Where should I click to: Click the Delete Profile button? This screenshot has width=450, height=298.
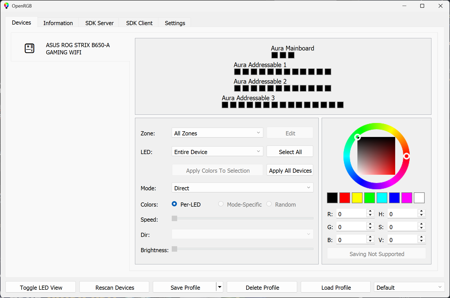pyautogui.click(x=262, y=287)
